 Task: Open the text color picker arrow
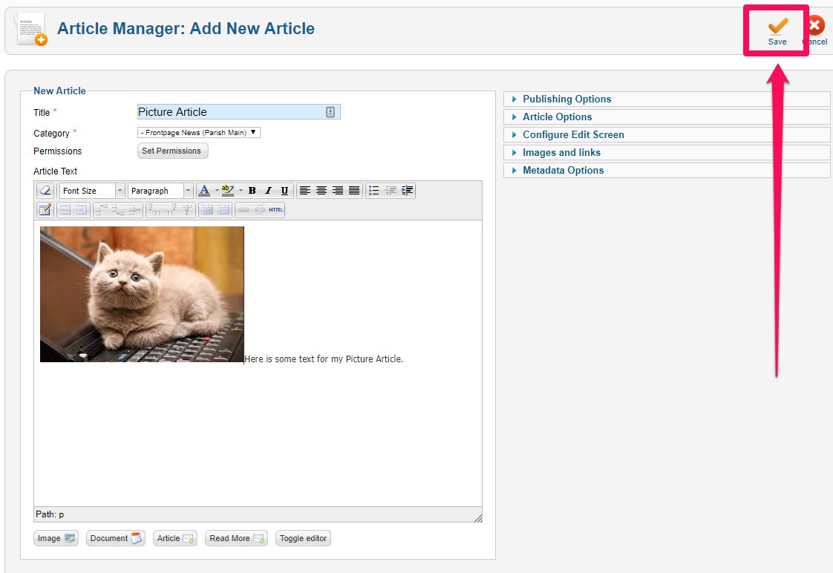click(217, 190)
